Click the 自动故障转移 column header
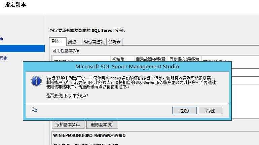 151,59
